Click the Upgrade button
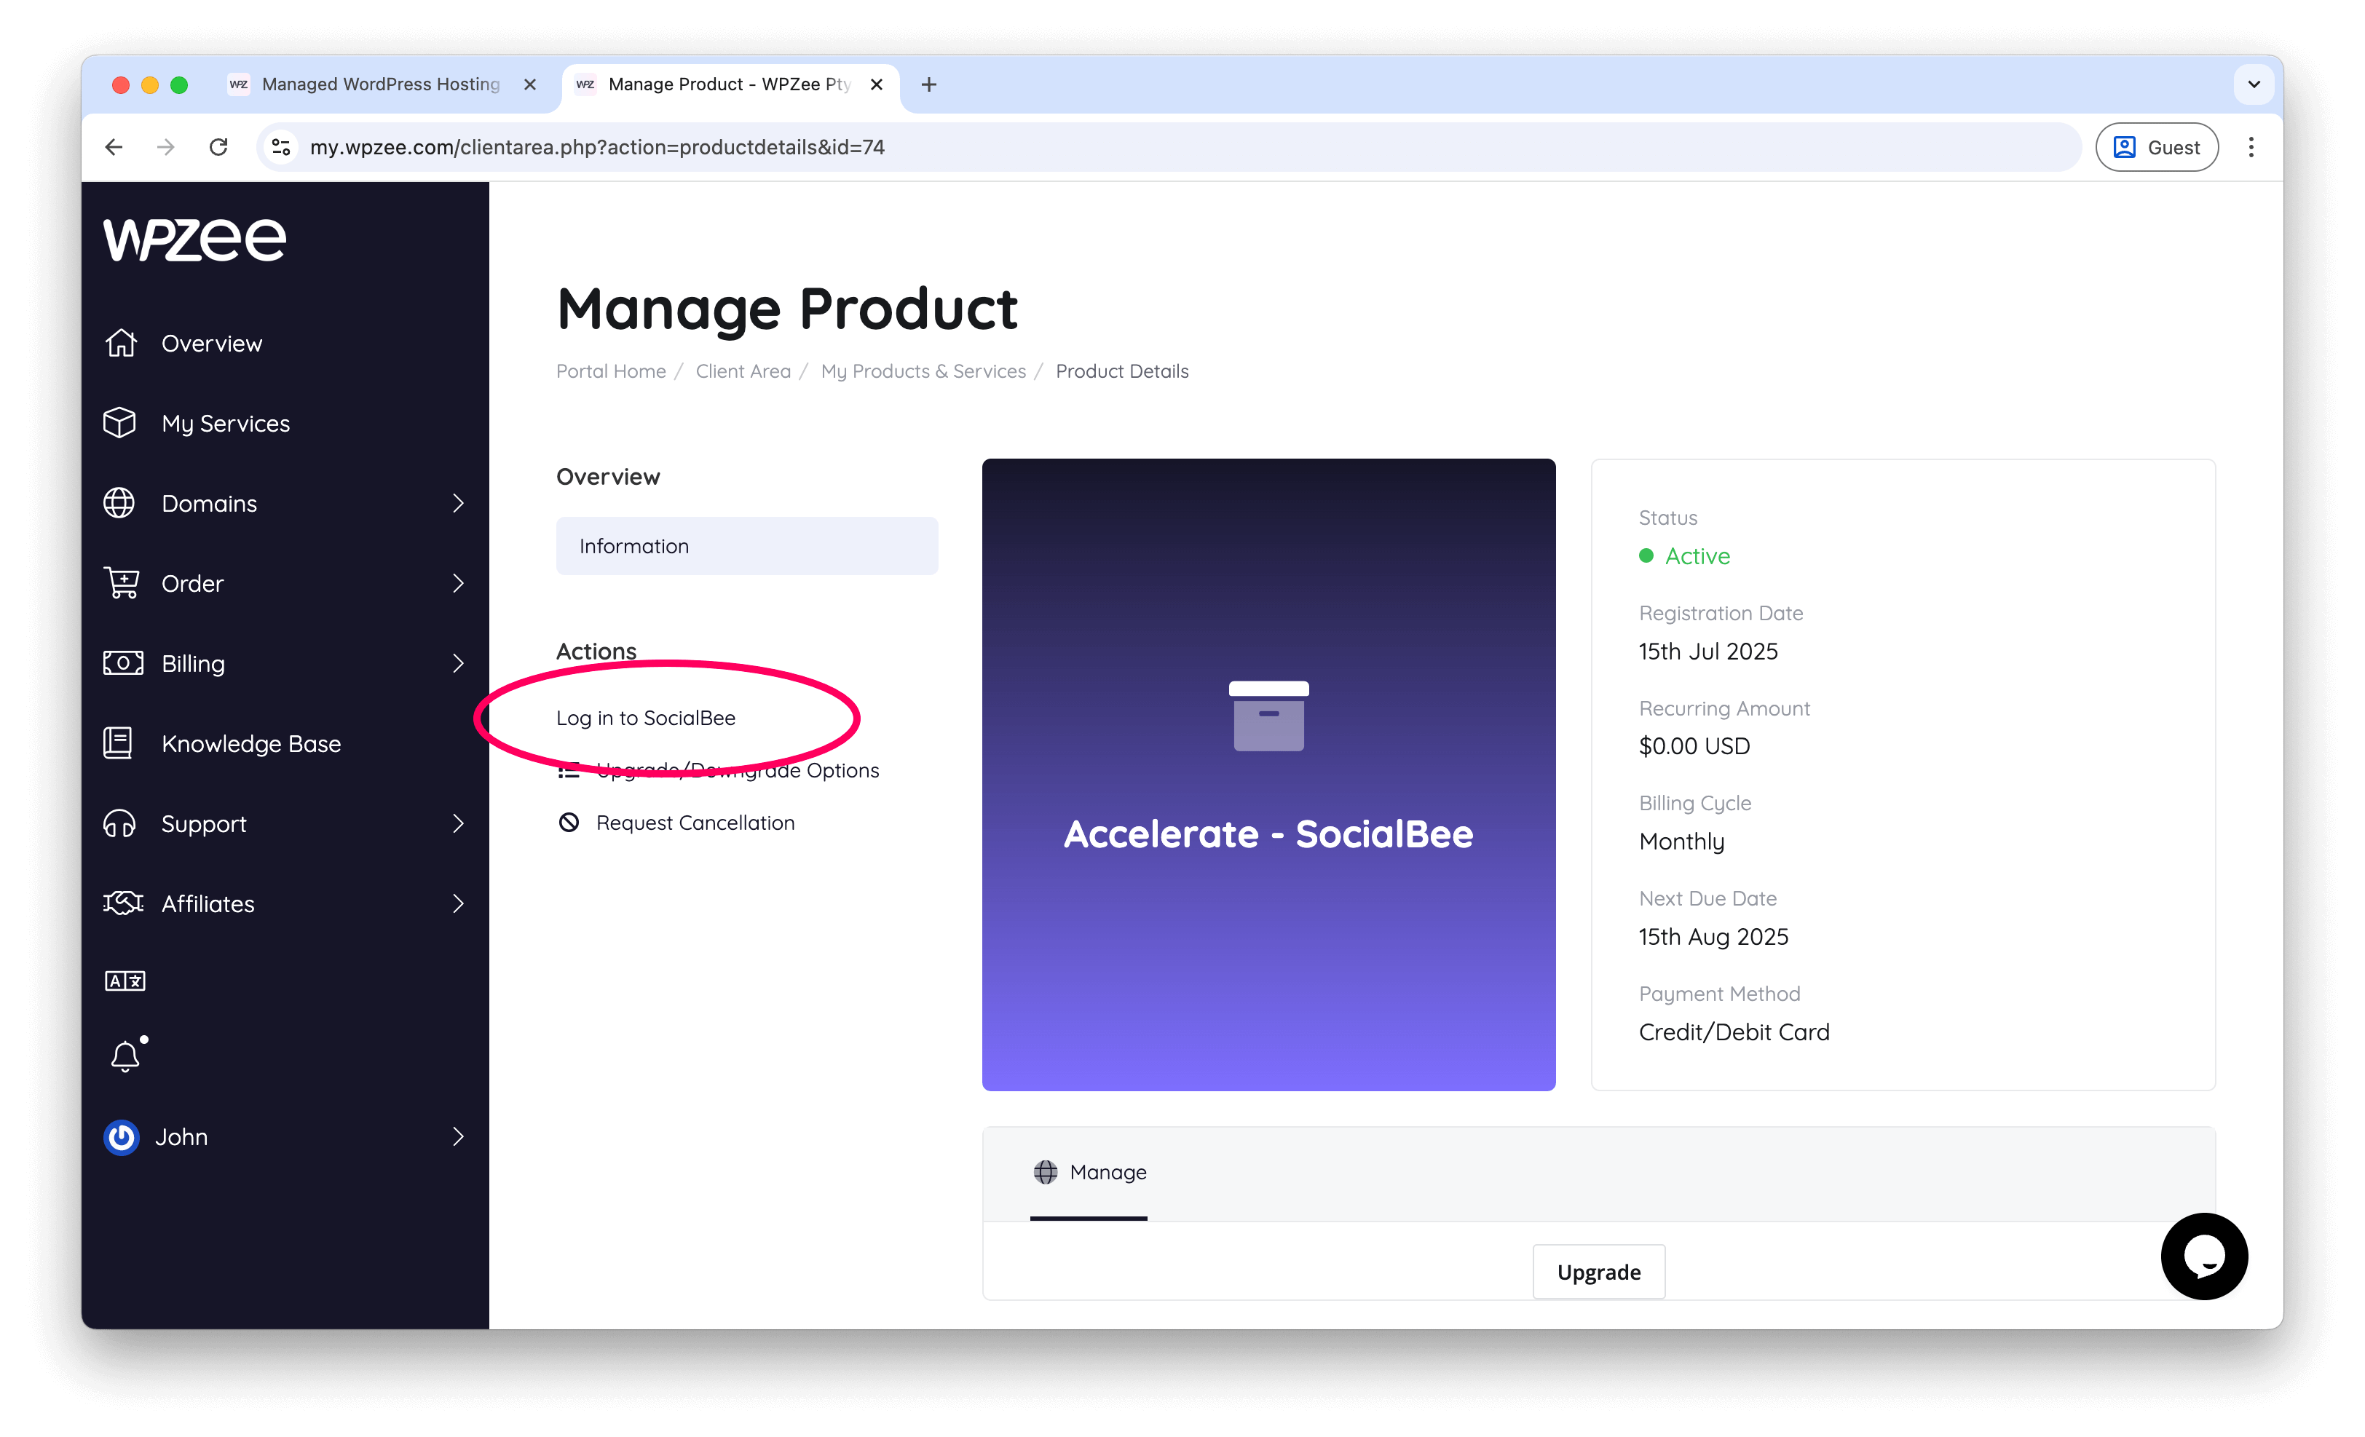Viewport: 2365px width, 1437px height. 1598,1272
